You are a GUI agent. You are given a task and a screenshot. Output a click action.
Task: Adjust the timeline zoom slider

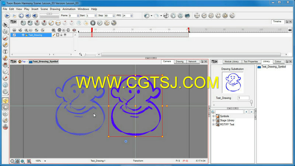click(90, 55)
